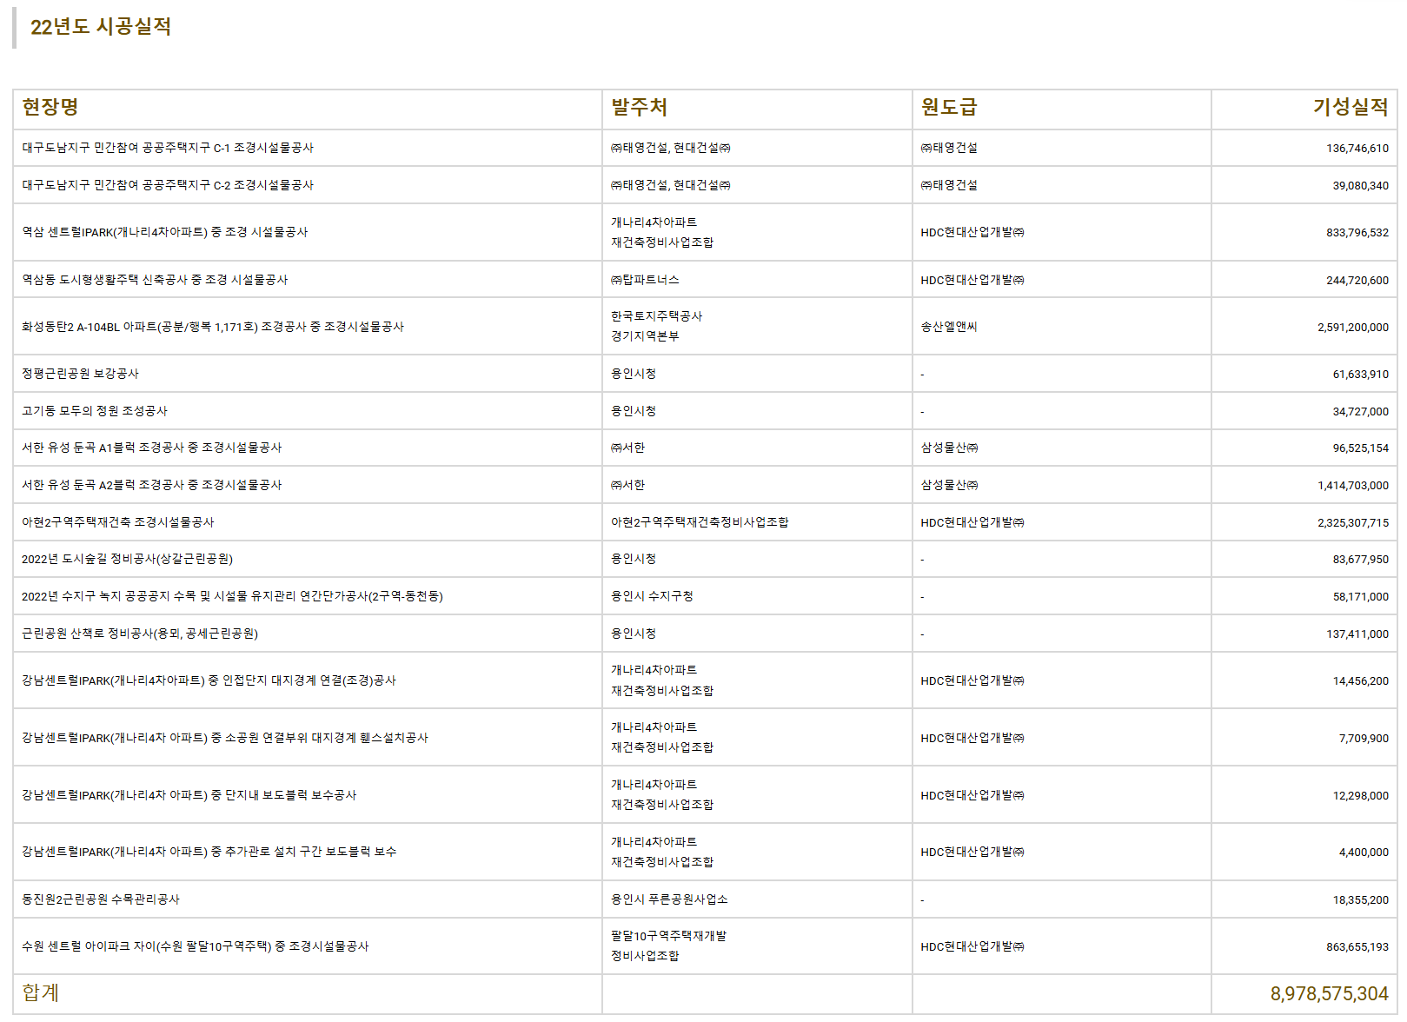The width and height of the screenshot is (1407, 1022).
Task: Click amount 2,591,200,000
Action: pos(1353,328)
